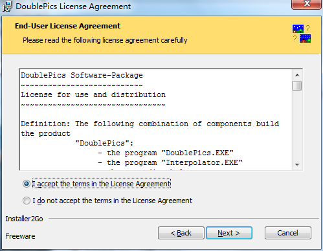Select "I accept the terms" radio button
The height and width of the screenshot is (251, 323).
tap(27, 184)
